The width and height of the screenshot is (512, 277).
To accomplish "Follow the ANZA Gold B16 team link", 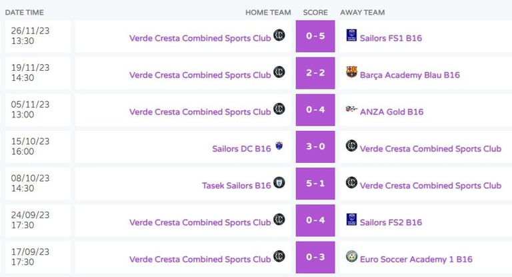I will click(391, 112).
